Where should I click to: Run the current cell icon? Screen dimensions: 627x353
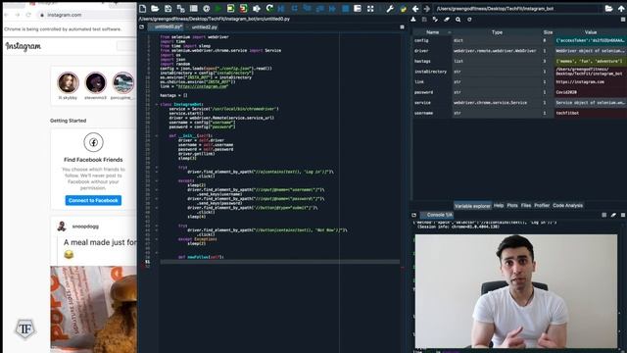[231, 9]
